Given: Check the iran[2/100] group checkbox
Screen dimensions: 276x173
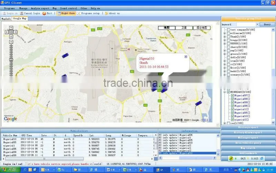Looking at the screenshot, I should pos(228,61).
